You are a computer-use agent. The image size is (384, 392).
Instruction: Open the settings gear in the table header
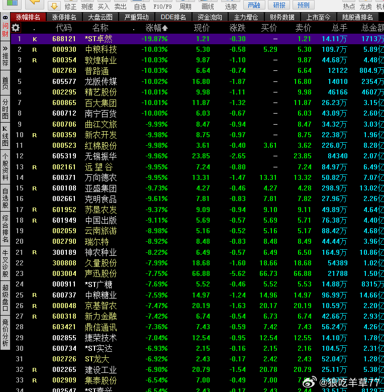16,28
